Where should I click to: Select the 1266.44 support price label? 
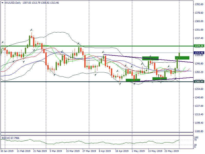[x=199, y=82]
